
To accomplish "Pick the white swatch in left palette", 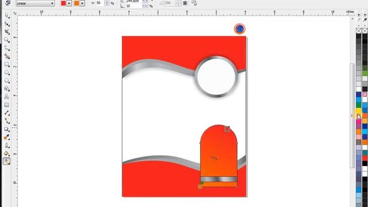I will (x=359, y=89).
